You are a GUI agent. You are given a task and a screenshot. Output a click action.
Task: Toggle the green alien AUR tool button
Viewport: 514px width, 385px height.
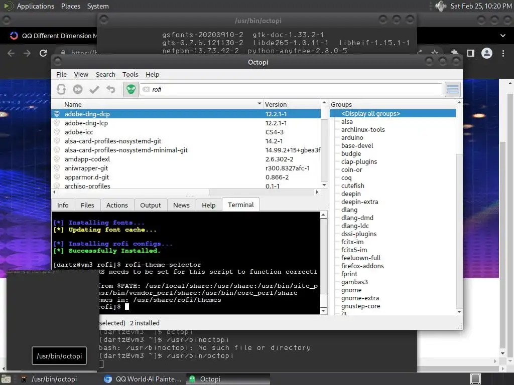(x=131, y=89)
